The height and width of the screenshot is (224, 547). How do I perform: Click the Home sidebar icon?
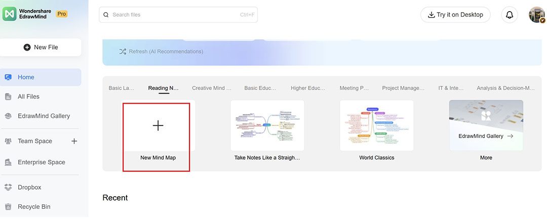click(x=9, y=77)
